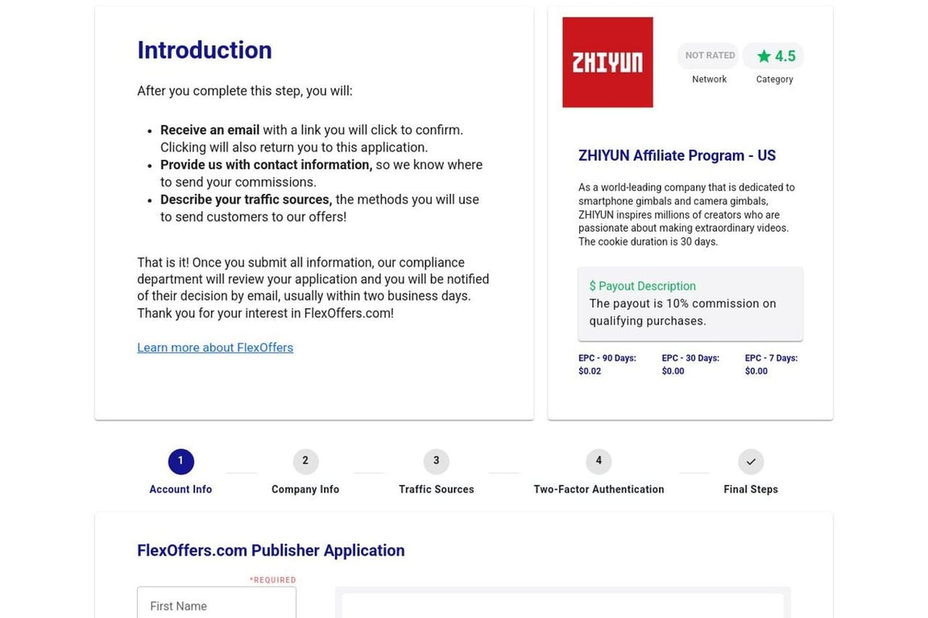Open Two-Factor Authentication step label

pyautogui.click(x=599, y=489)
